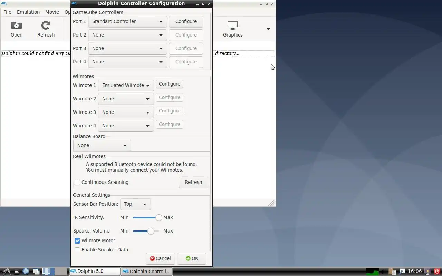Click the 'A supported Bluetooth device could not be found.' text

(x=141, y=164)
